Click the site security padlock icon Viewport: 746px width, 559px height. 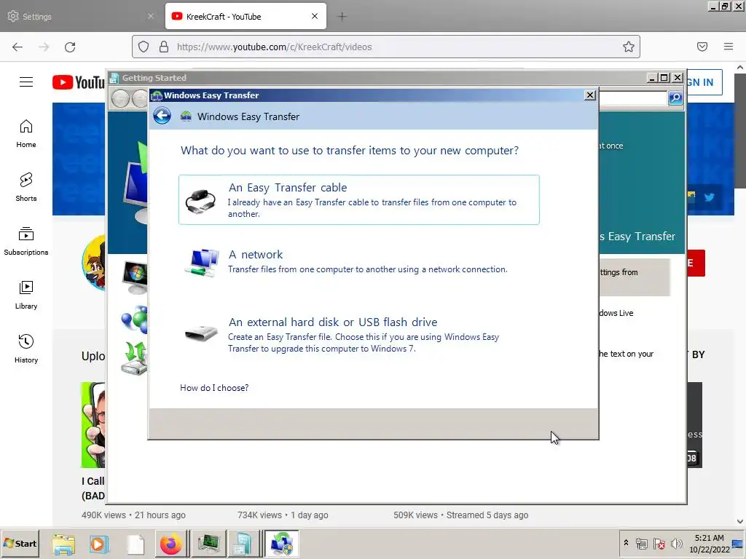(x=164, y=47)
